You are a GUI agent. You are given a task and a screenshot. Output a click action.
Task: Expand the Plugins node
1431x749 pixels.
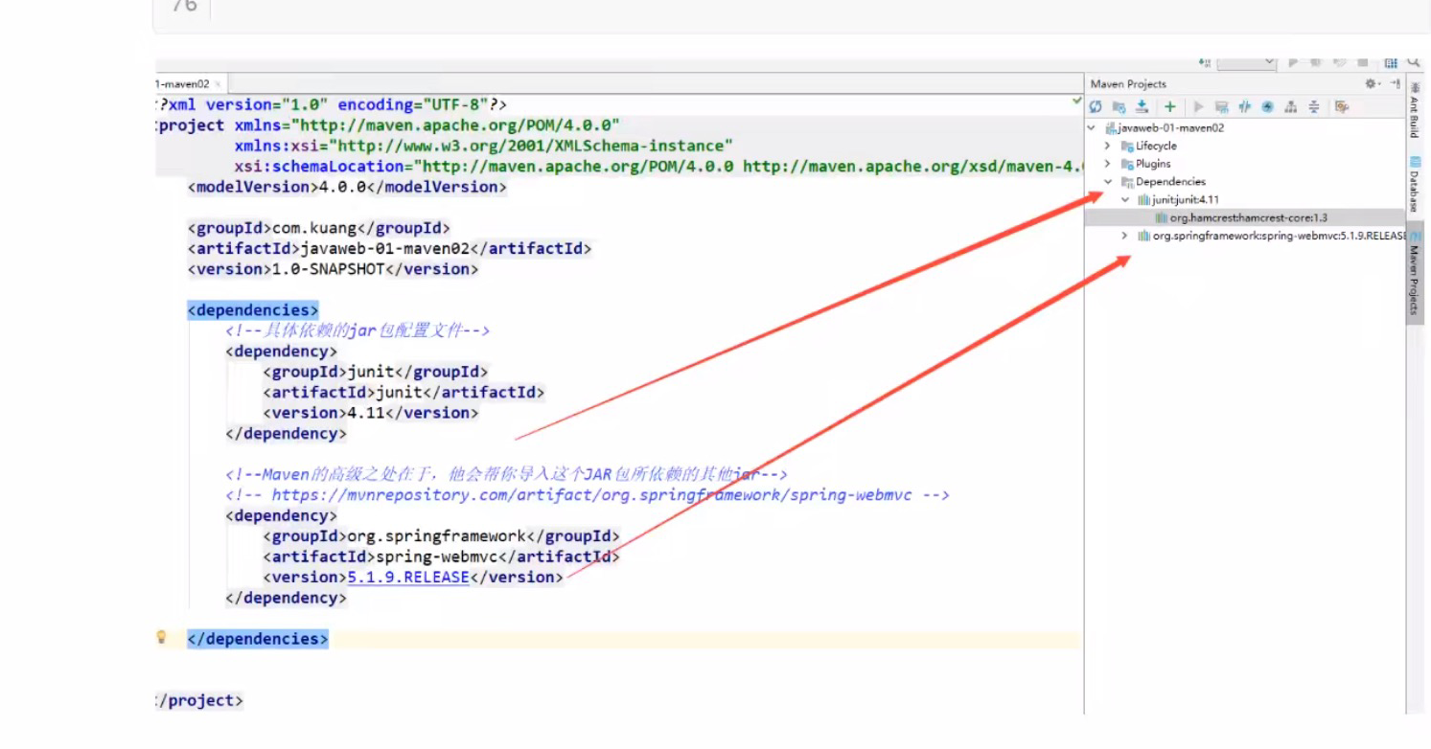click(1108, 164)
